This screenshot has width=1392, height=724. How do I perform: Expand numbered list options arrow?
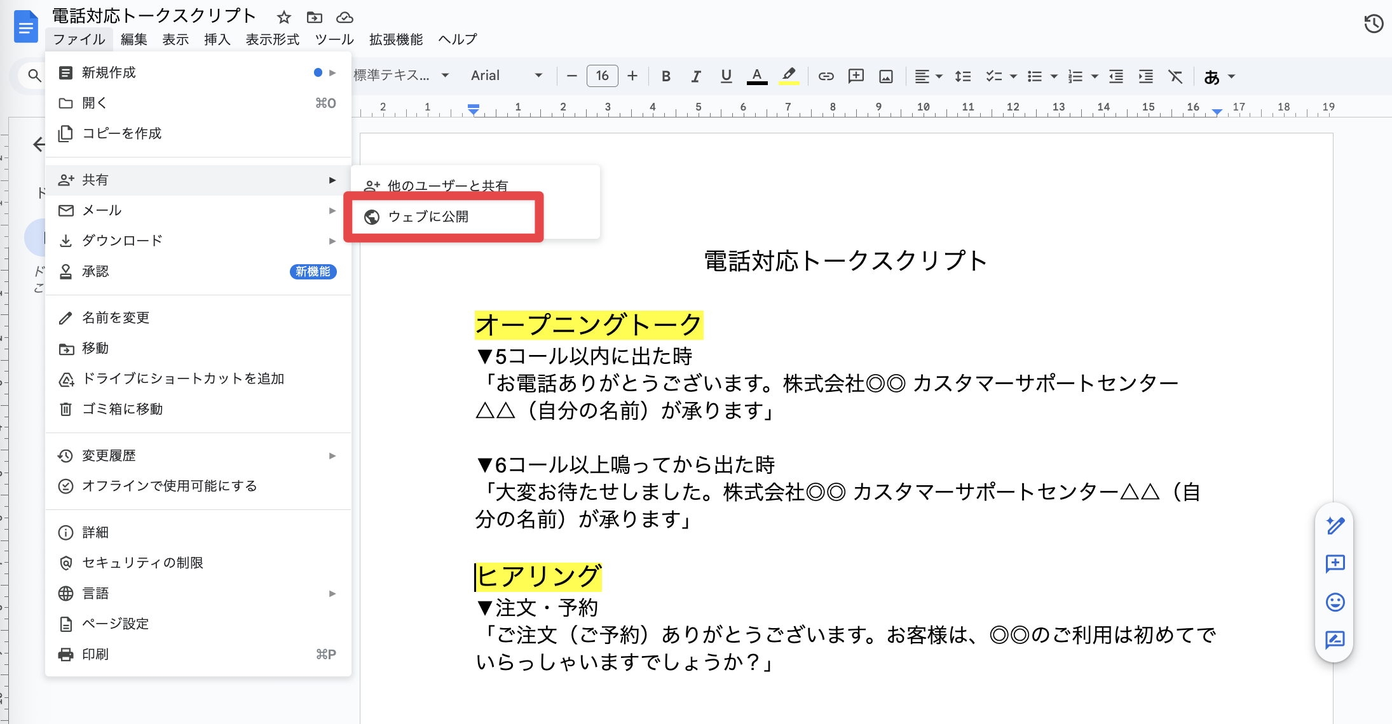(1095, 76)
